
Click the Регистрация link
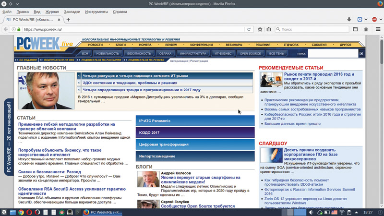[199, 61]
